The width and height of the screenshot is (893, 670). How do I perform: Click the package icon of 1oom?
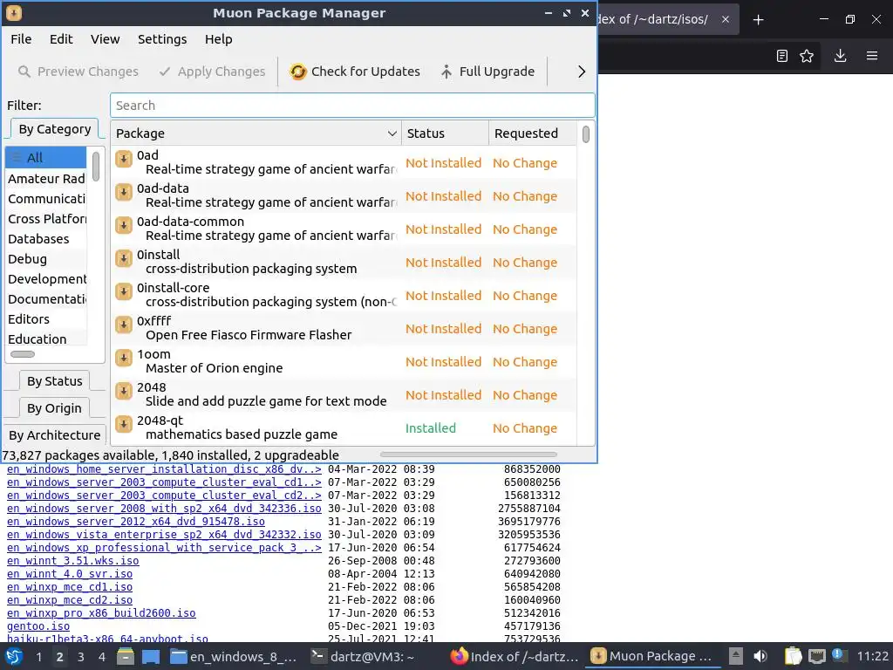pyautogui.click(x=124, y=358)
